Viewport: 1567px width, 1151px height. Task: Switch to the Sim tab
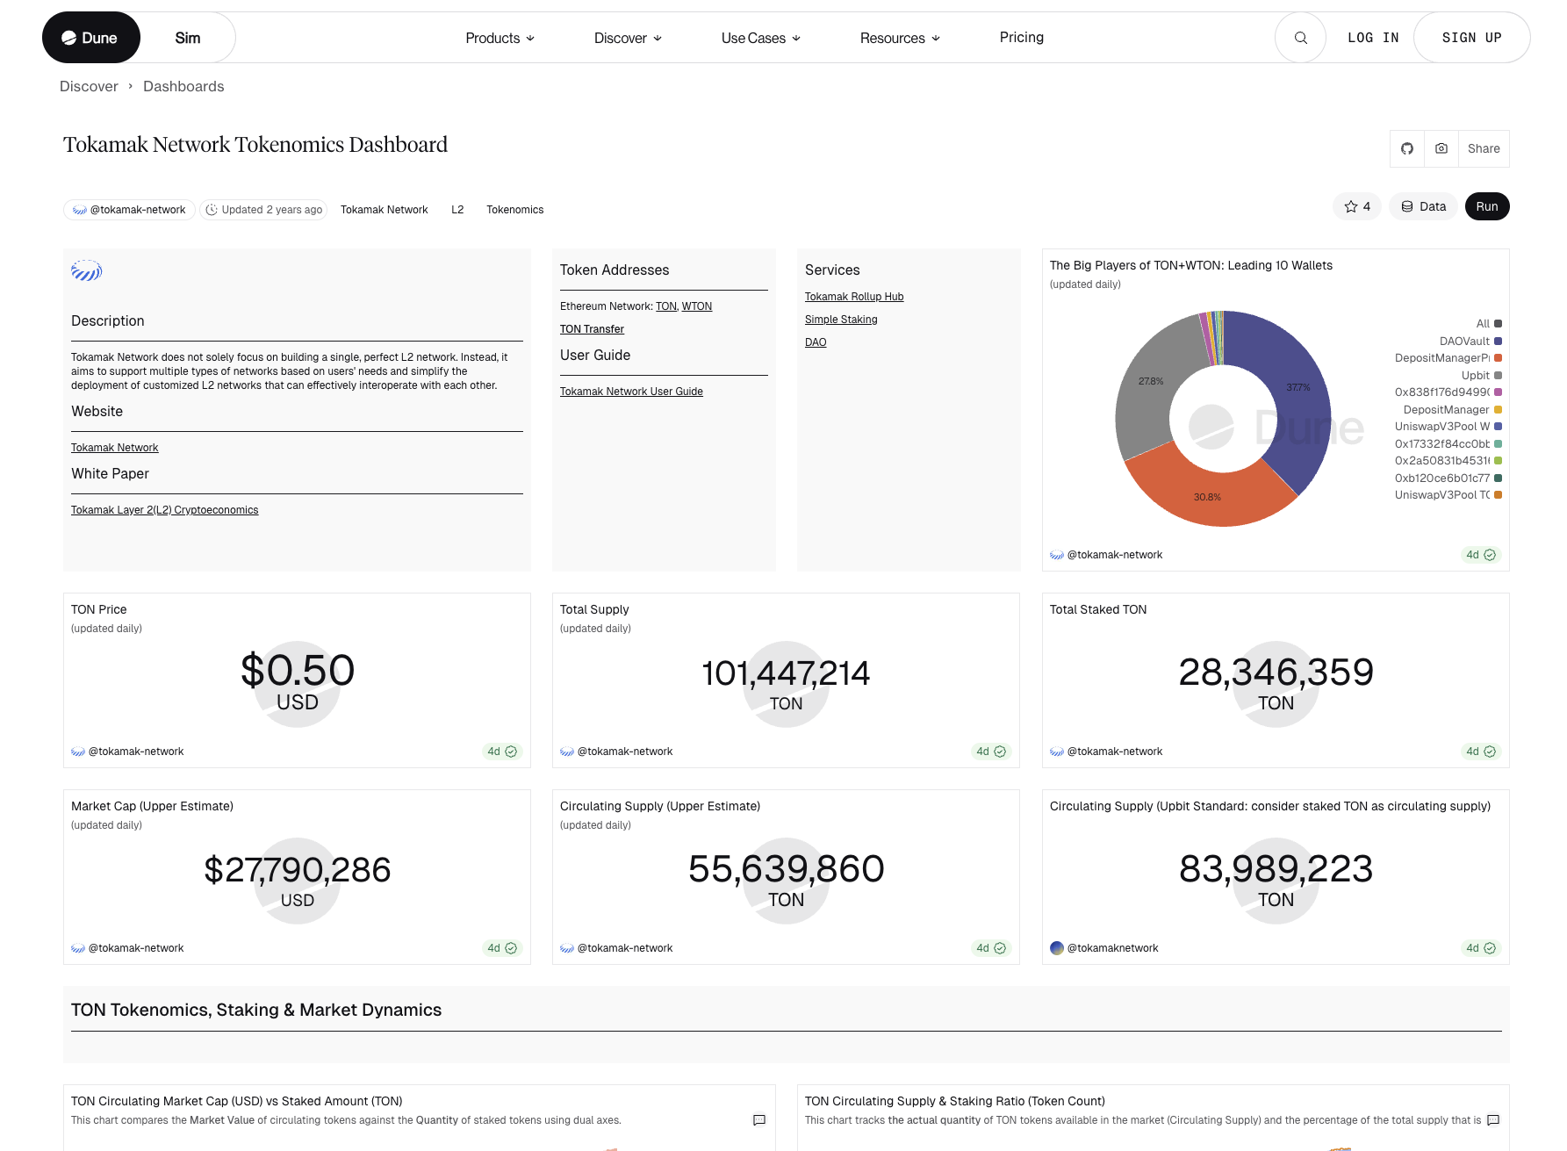pos(188,38)
